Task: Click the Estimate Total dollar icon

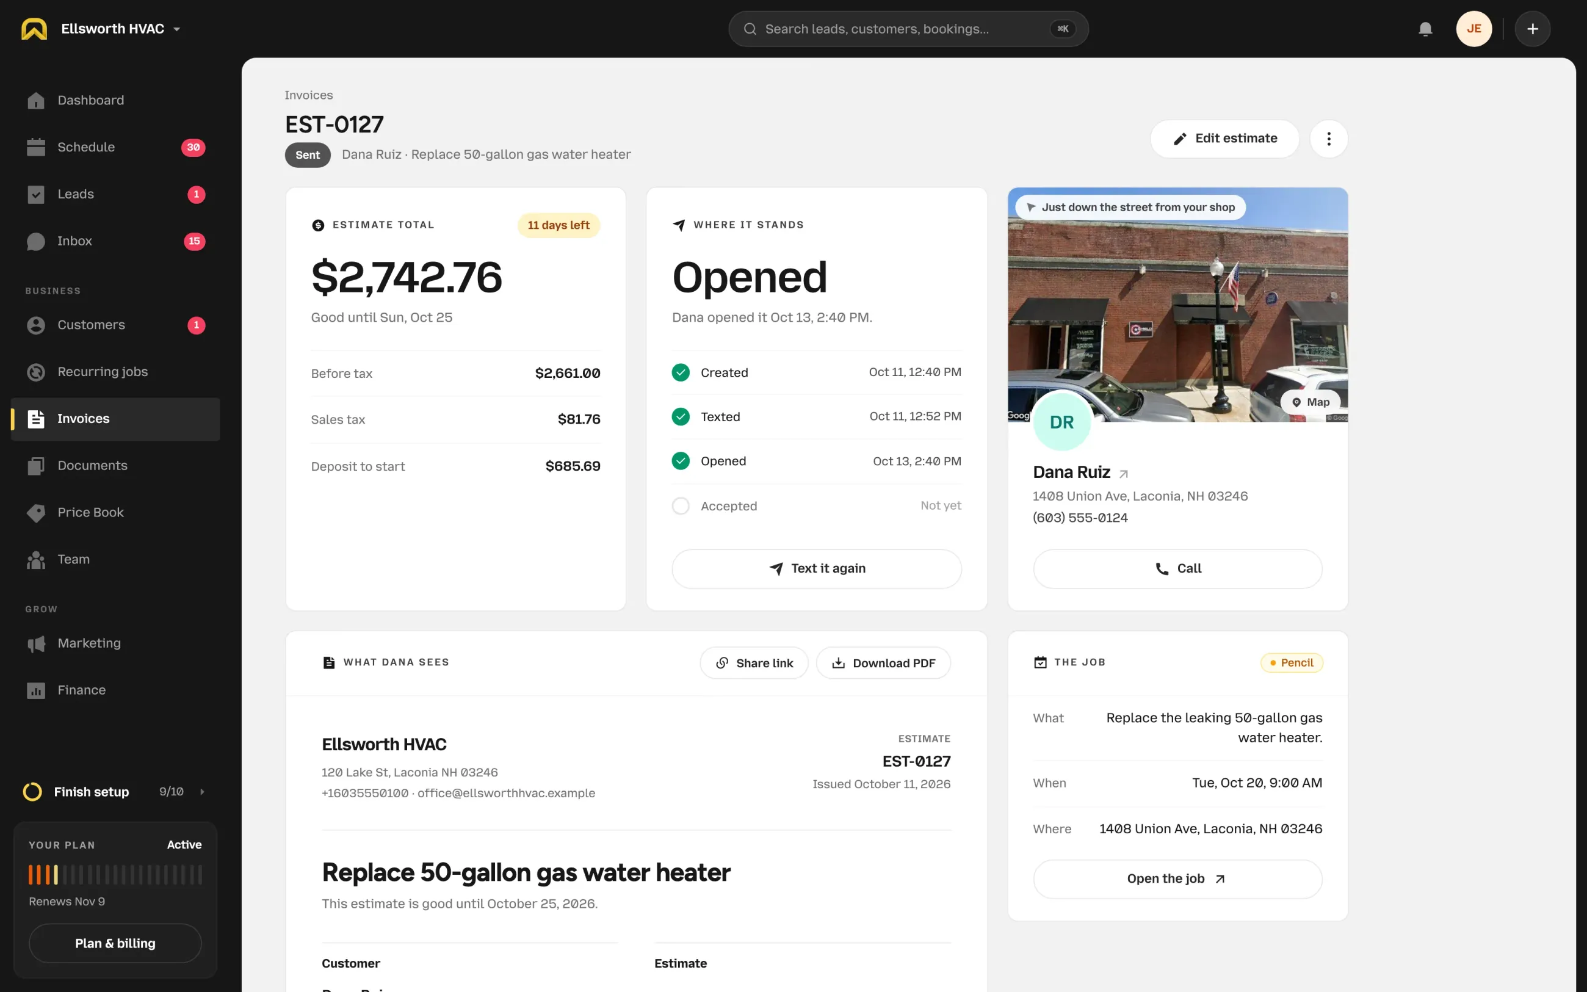Action: (318, 225)
